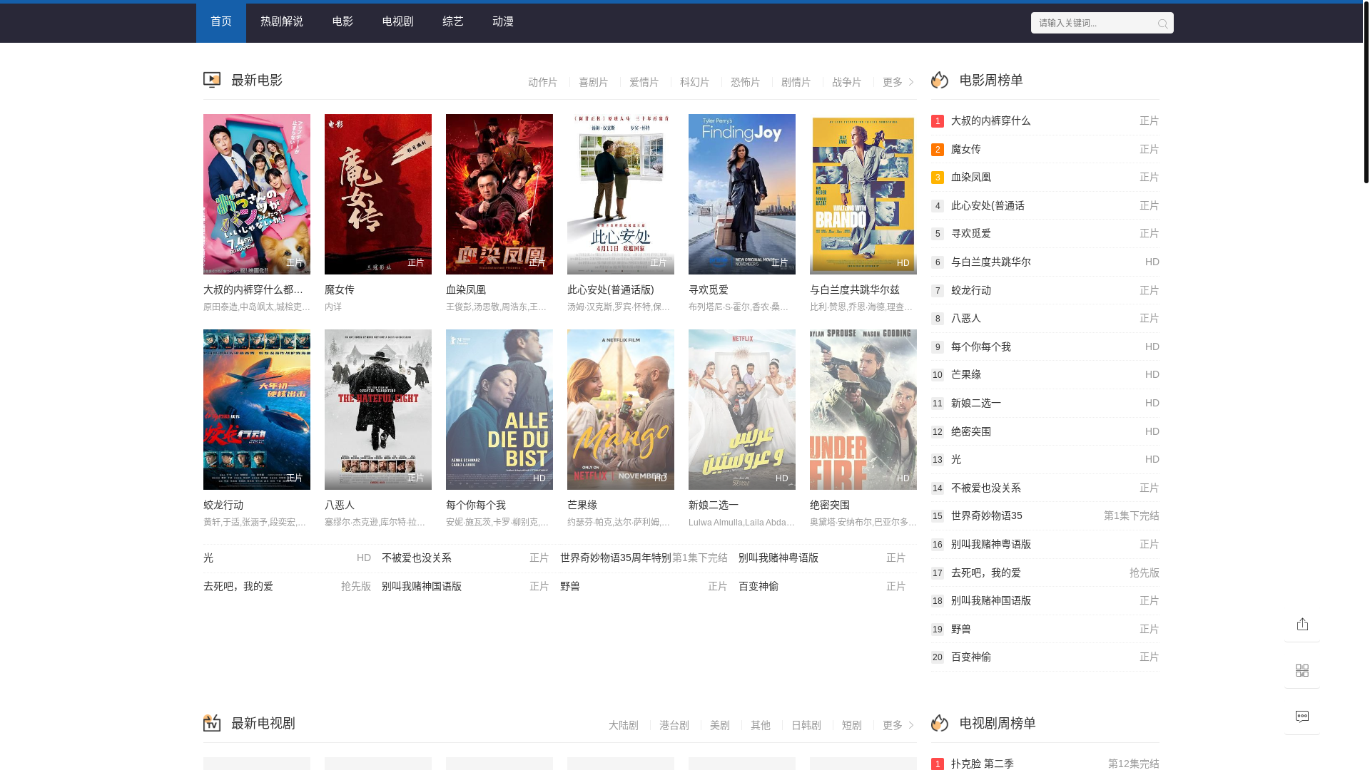1370x770 pixels.
Task: Filter TV series by 大陆剧
Action: click(624, 725)
